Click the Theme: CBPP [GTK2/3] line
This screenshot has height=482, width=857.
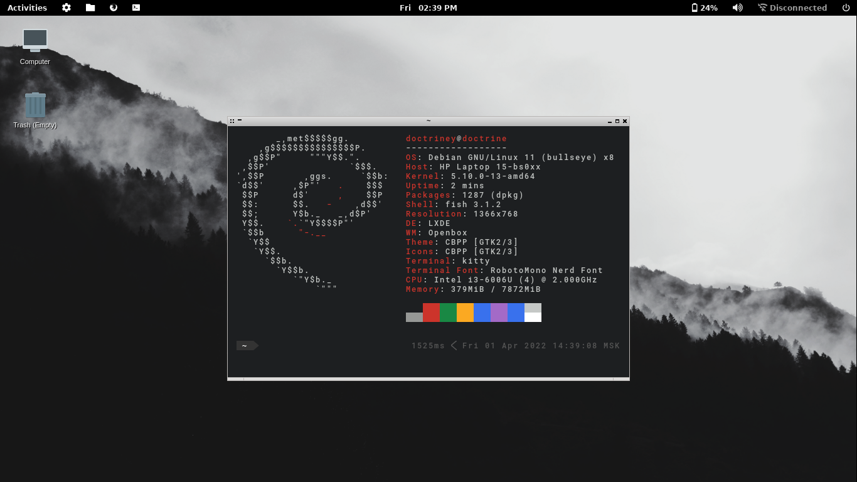coord(462,242)
